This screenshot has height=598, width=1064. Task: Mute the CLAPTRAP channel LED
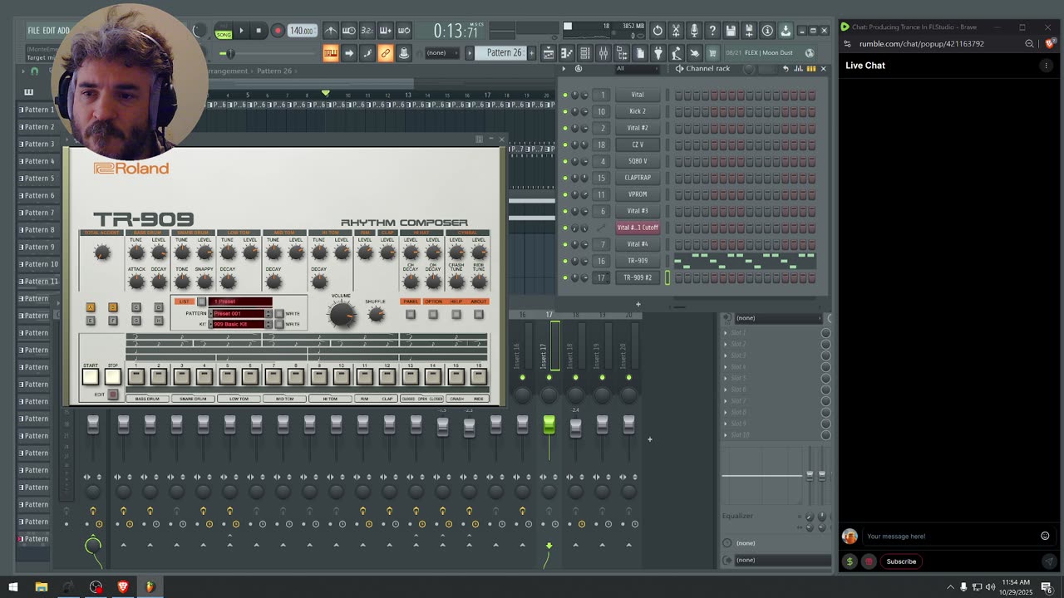pyautogui.click(x=565, y=178)
